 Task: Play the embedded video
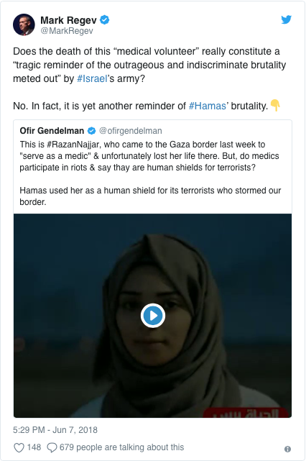153,316
